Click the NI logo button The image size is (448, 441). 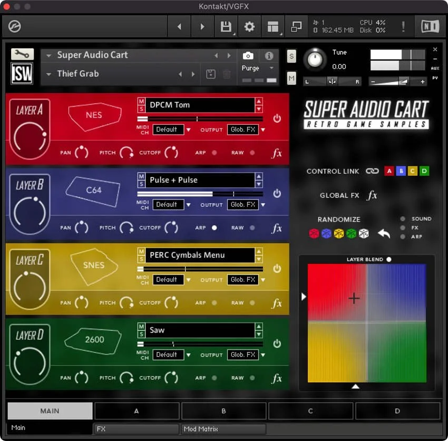click(x=430, y=26)
